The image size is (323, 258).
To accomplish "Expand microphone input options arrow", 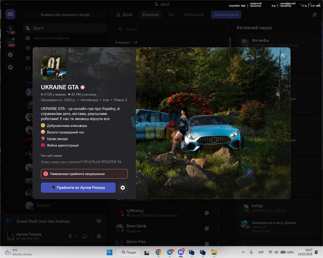I will coord(77,236).
